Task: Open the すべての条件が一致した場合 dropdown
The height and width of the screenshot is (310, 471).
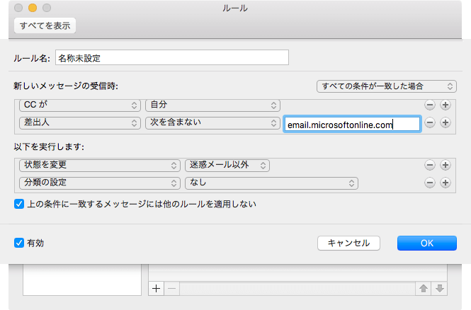Action: click(387, 86)
